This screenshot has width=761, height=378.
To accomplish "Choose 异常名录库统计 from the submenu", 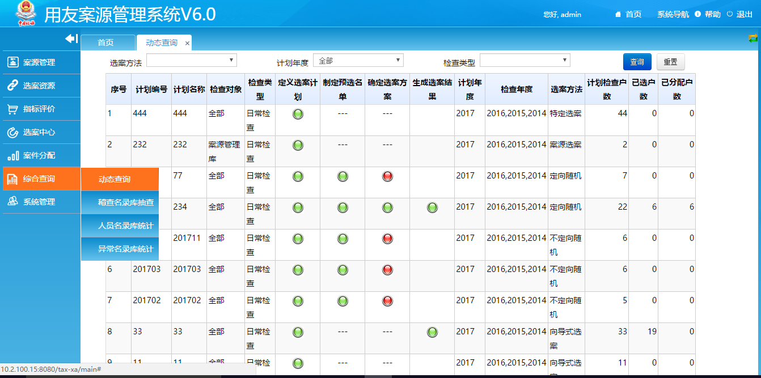I will 120,249.
